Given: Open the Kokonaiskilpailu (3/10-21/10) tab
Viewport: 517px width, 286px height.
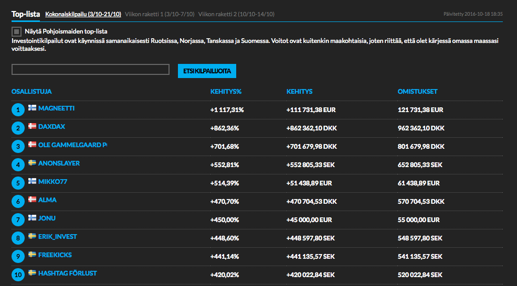Looking at the screenshot, I should (x=83, y=14).
